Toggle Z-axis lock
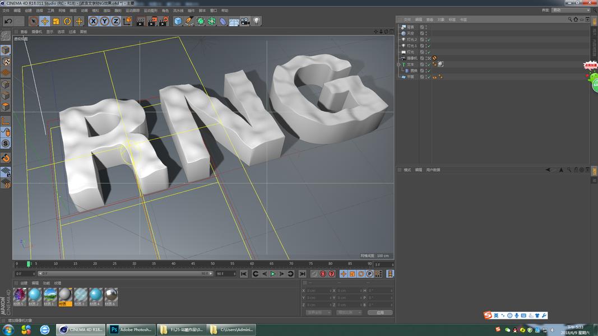The image size is (598, 336). point(115,21)
